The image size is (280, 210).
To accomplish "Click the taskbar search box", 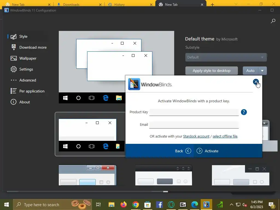I will 52,205.
